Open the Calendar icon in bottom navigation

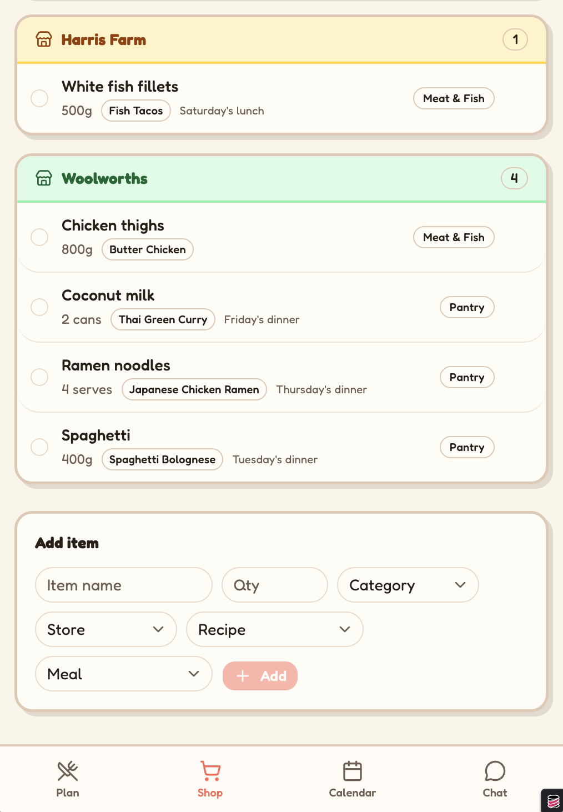[x=352, y=771]
